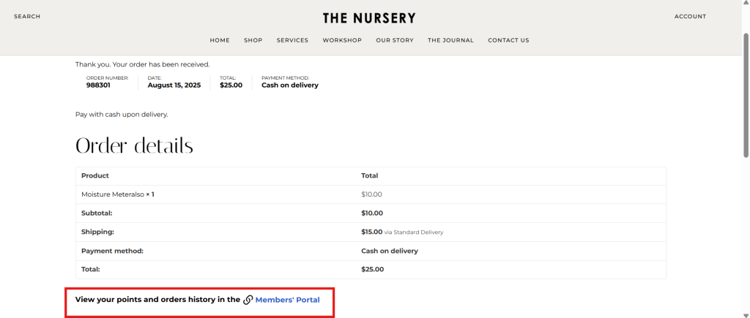Navigate to the Services page
Viewport: 750px width, 318px height.
pyautogui.click(x=292, y=40)
